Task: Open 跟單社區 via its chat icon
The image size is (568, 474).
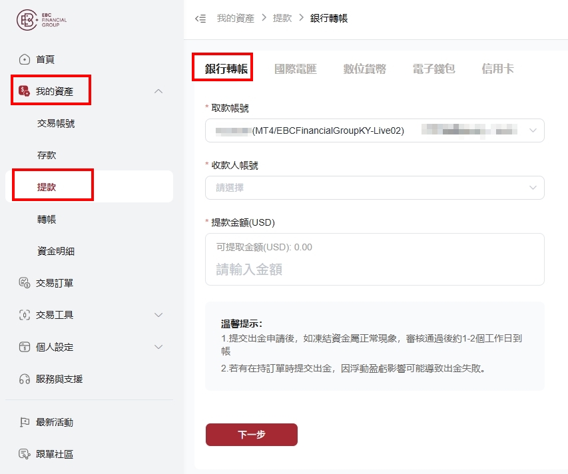Action: click(24, 454)
